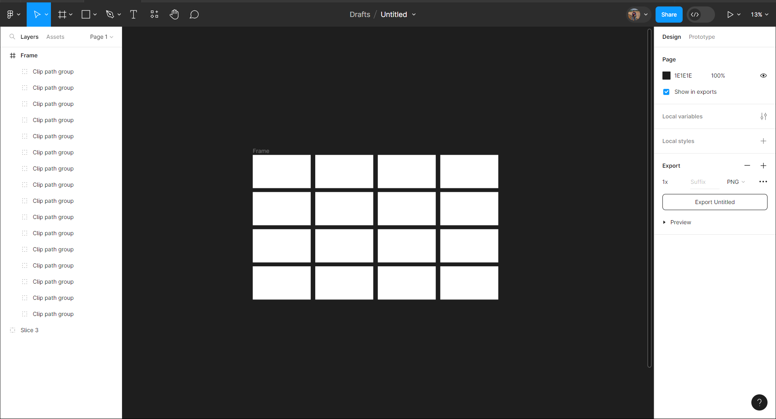Viewport: 776px width, 419px height.
Task: Open the page background color swatch
Action: (667, 76)
